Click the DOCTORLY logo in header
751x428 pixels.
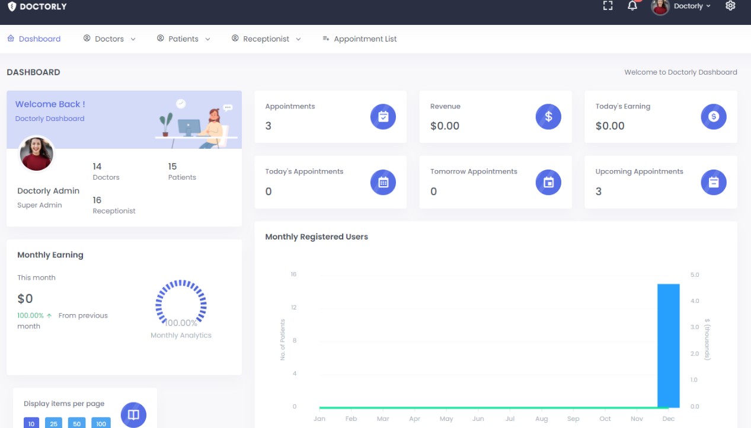click(x=37, y=7)
